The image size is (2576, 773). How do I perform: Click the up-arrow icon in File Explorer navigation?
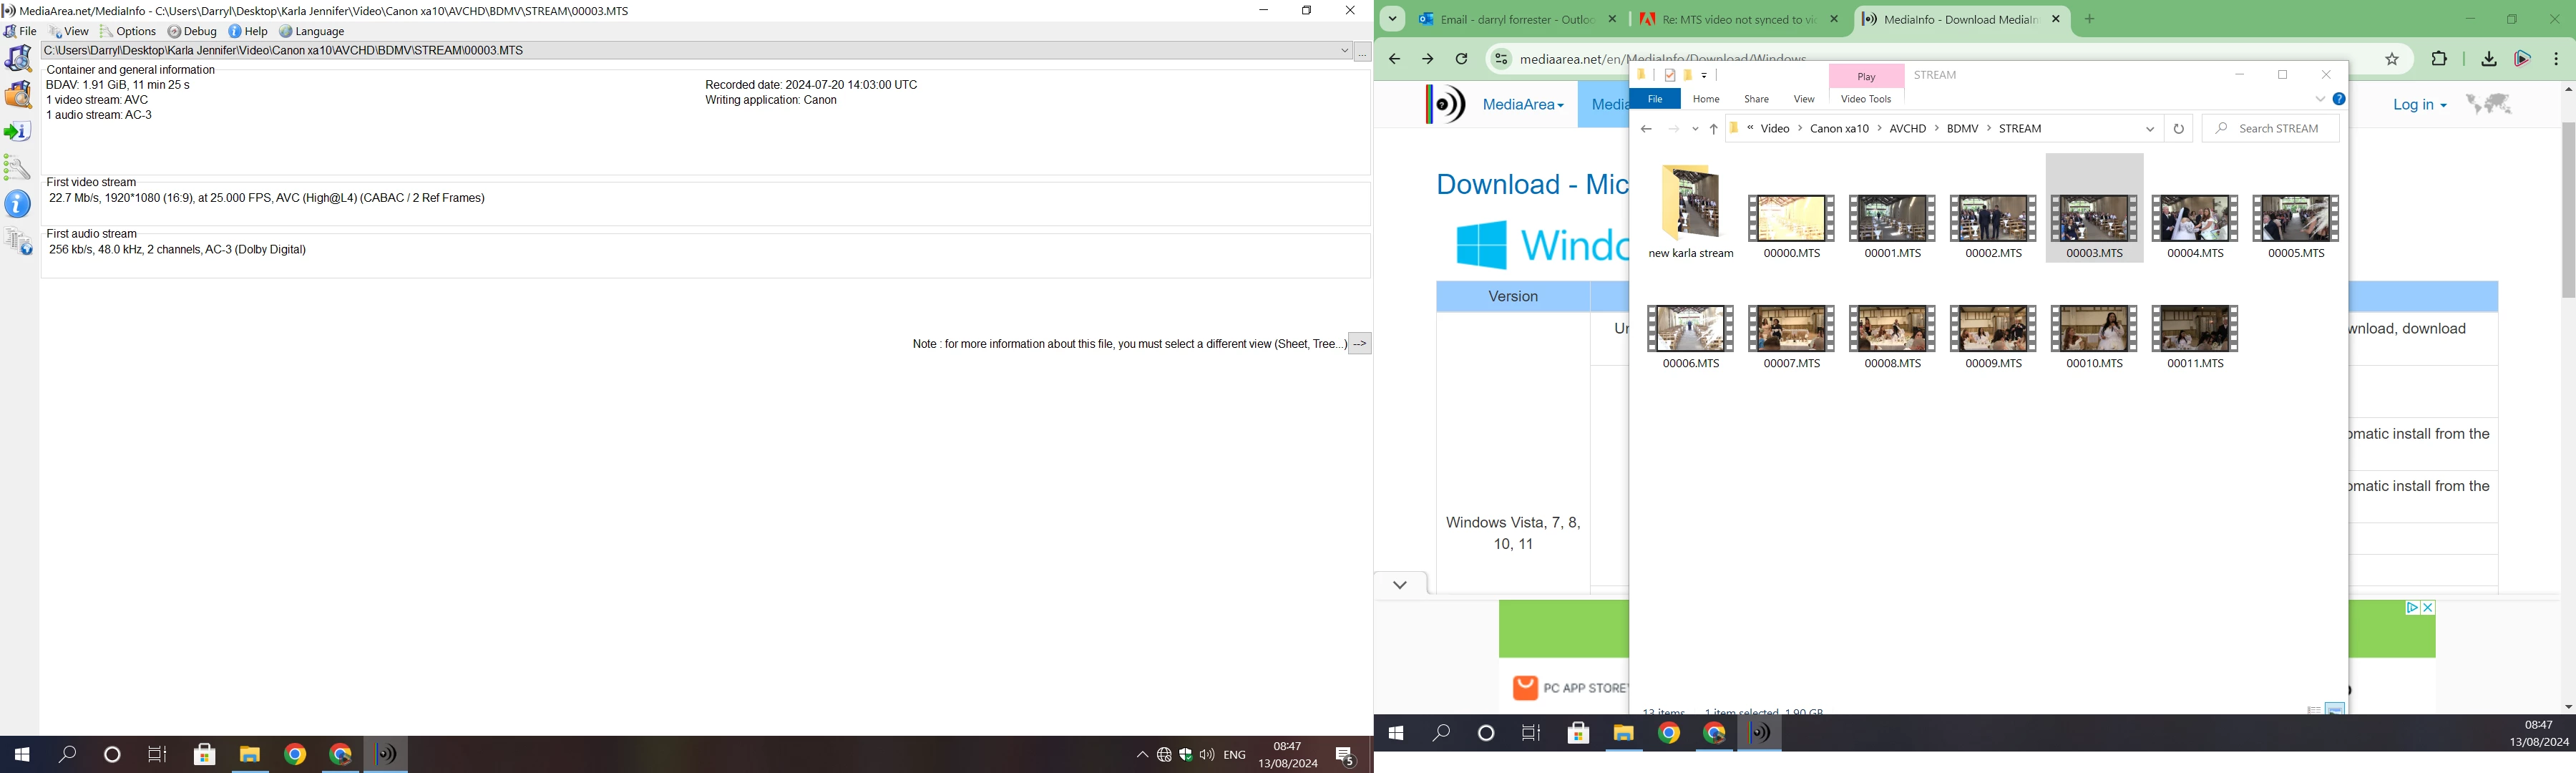[1713, 129]
